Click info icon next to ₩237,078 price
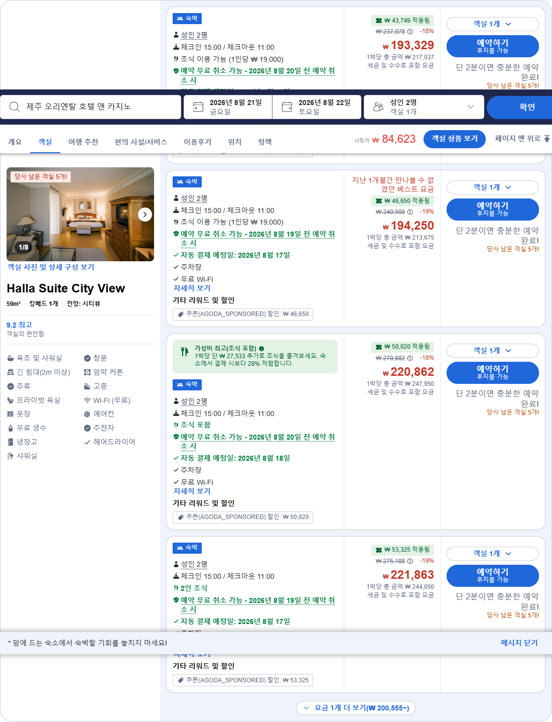 point(410,32)
